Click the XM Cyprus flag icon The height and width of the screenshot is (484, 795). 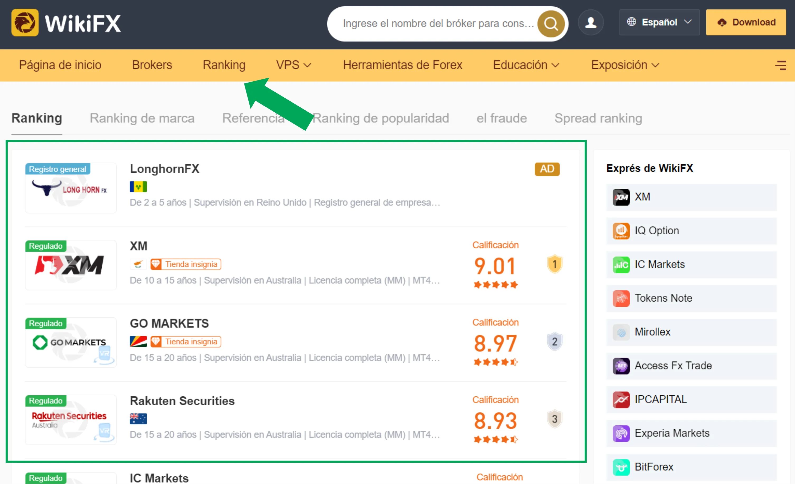pyautogui.click(x=138, y=264)
